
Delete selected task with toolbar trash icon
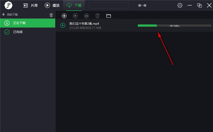(x=97, y=16)
